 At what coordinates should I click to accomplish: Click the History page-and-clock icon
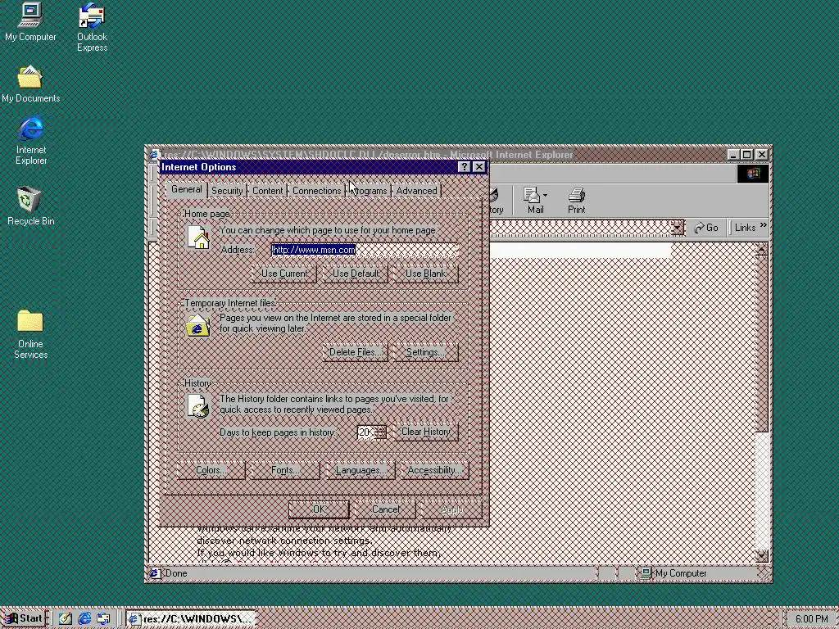pos(197,406)
